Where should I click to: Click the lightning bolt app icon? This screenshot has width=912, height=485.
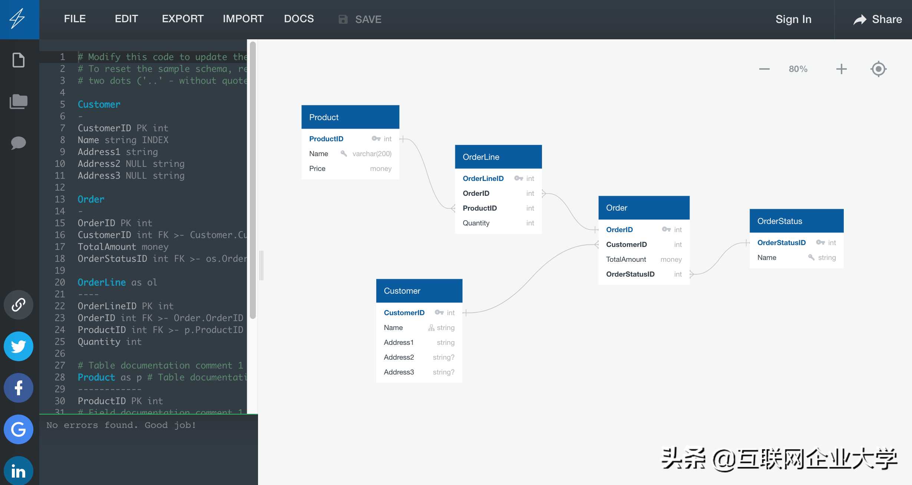click(18, 18)
